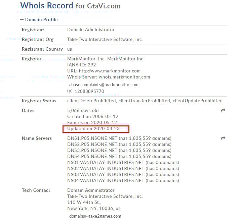Select phone number 12083895770

(x=89, y=91)
